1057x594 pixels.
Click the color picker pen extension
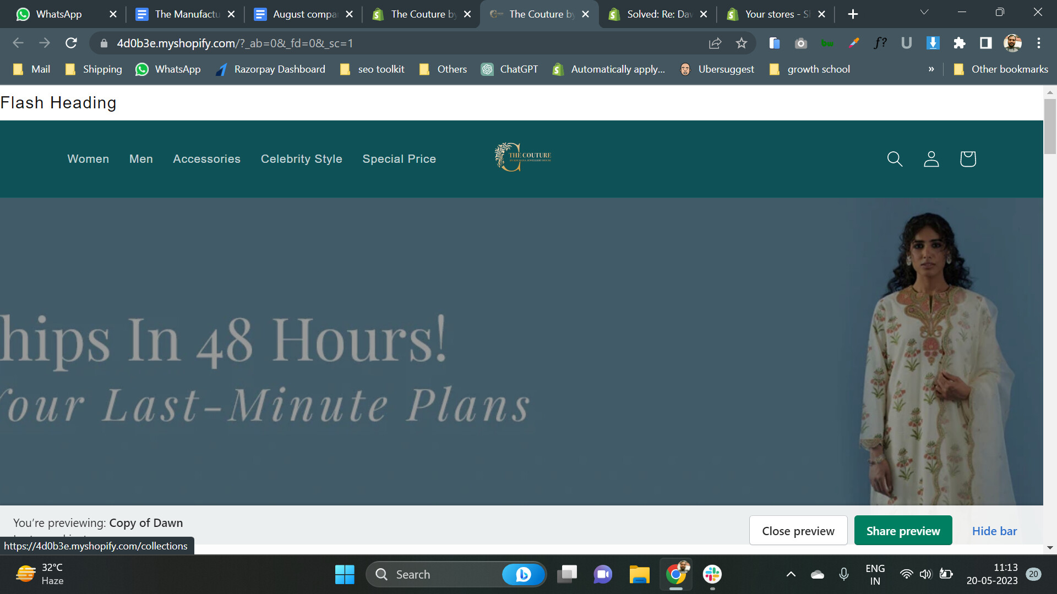tap(854, 43)
